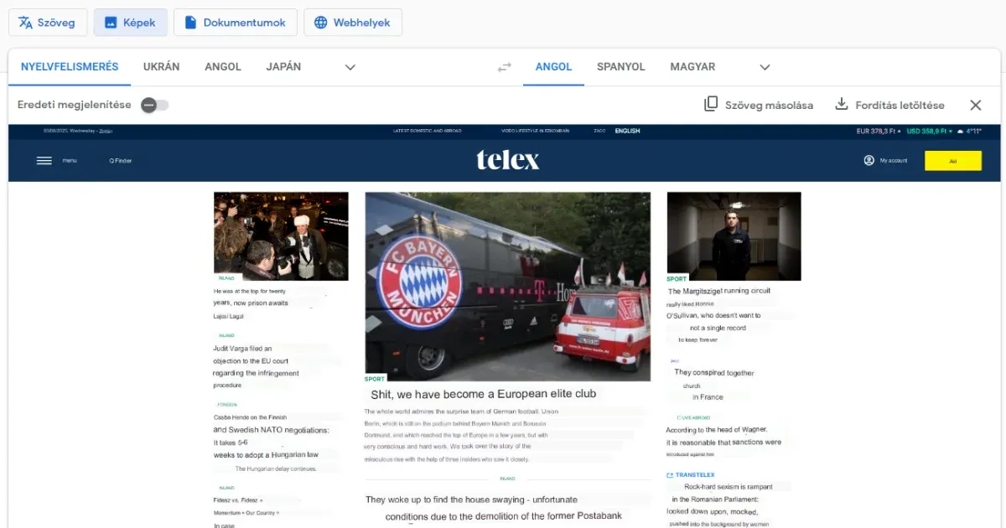
Task: Open article "The Margitsziget running circuit"
Action: coord(719,291)
